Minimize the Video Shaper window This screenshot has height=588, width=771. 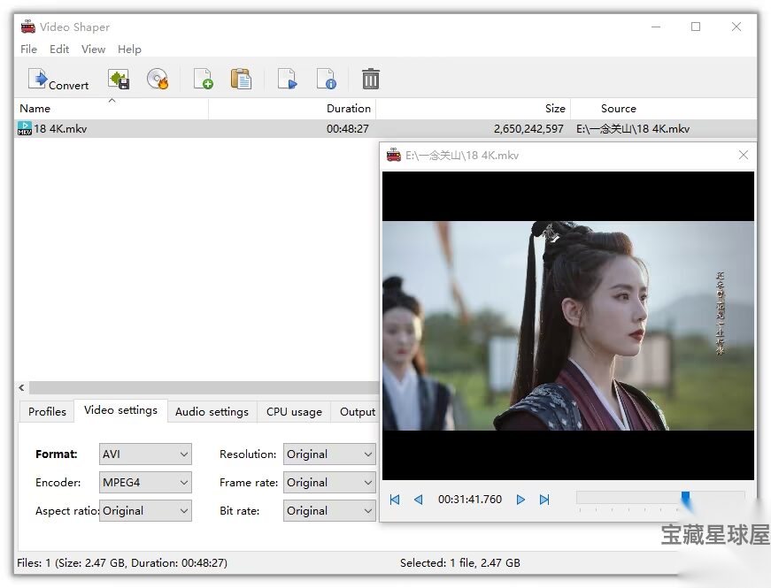click(x=656, y=27)
